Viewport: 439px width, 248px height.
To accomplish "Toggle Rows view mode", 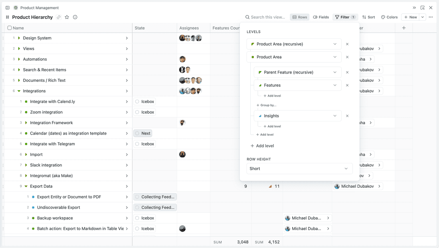I will pos(299,17).
